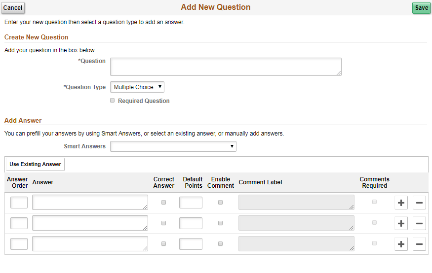Click the second row Answer text area
The image size is (432, 273).
pos(90,223)
